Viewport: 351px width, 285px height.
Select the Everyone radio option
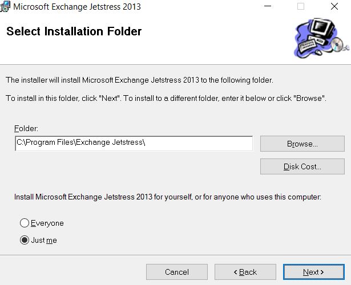(x=25, y=223)
